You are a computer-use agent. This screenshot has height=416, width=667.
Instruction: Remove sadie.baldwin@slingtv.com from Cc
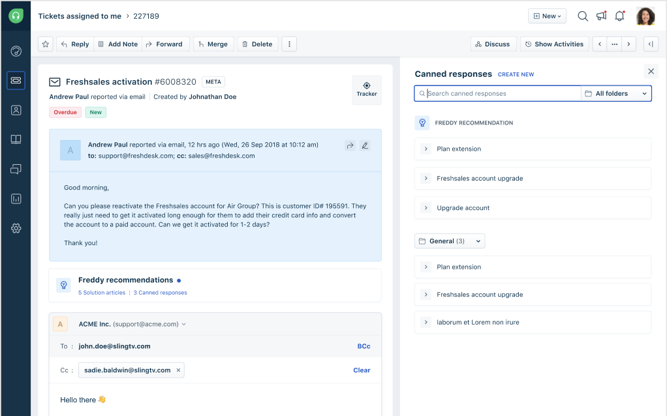click(178, 370)
